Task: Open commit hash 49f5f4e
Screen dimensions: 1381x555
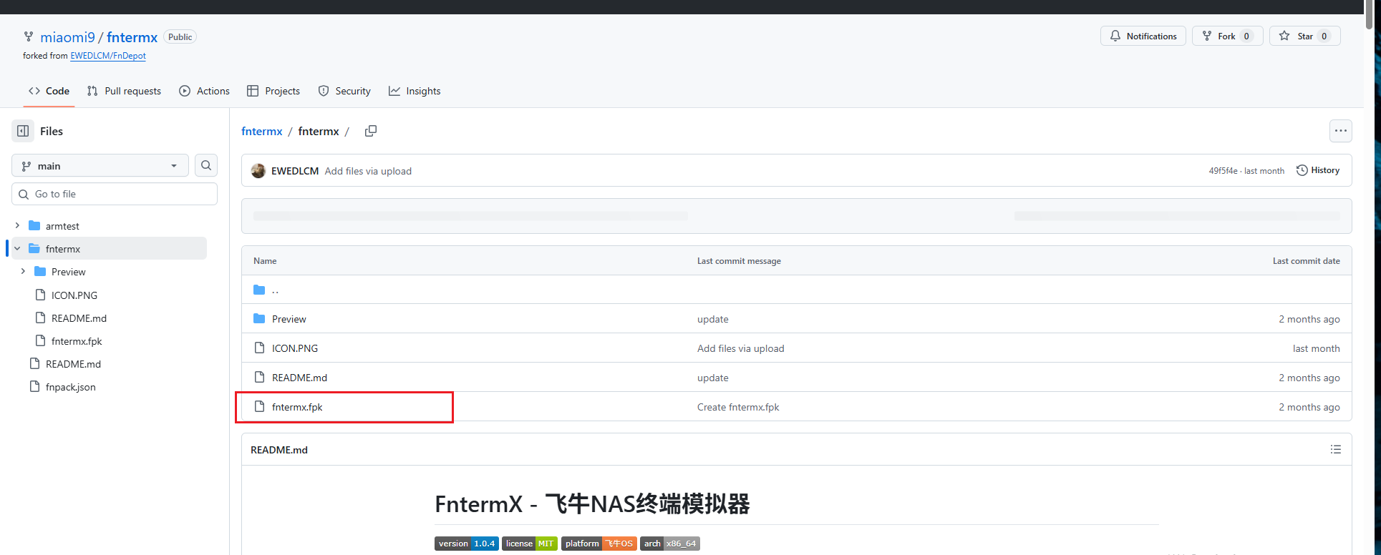Action: click(x=1223, y=171)
